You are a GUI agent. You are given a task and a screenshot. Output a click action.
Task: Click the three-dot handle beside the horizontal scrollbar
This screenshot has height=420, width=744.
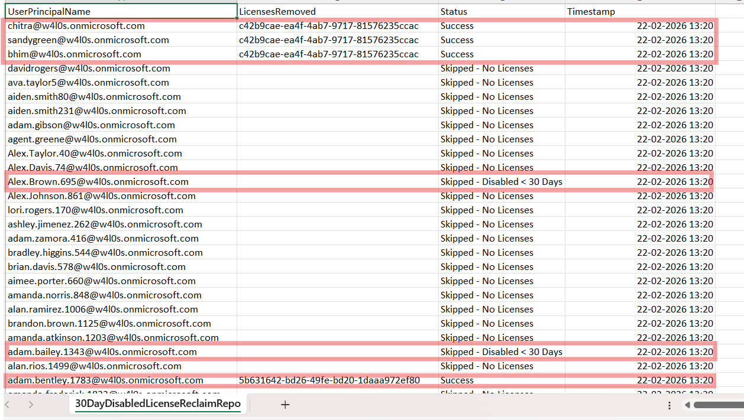click(669, 405)
